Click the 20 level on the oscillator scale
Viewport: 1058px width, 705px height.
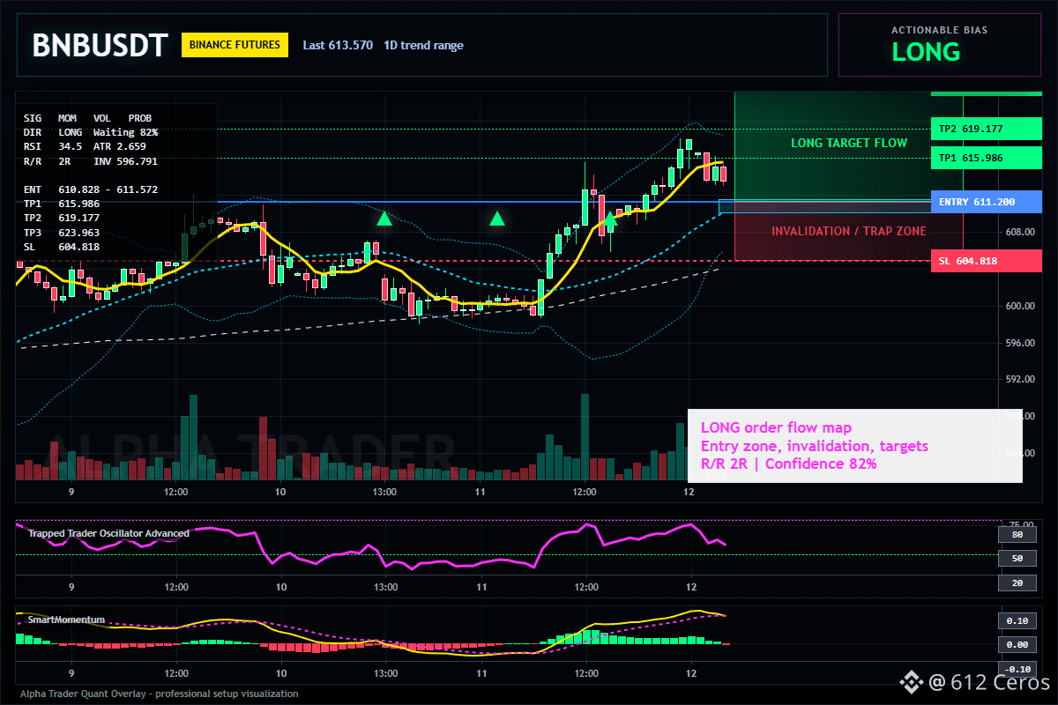[x=1017, y=583]
